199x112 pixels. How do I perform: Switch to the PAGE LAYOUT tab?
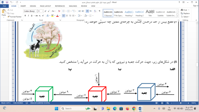tap(45, 6)
